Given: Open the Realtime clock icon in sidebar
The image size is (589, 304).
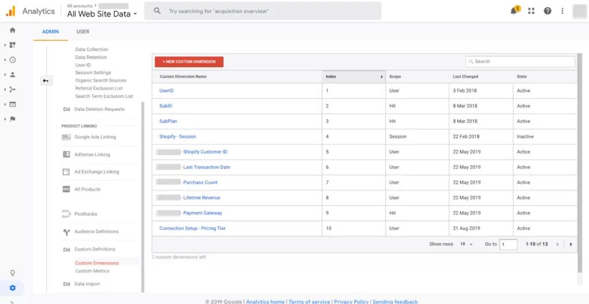Looking at the screenshot, I should (x=13, y=60).
